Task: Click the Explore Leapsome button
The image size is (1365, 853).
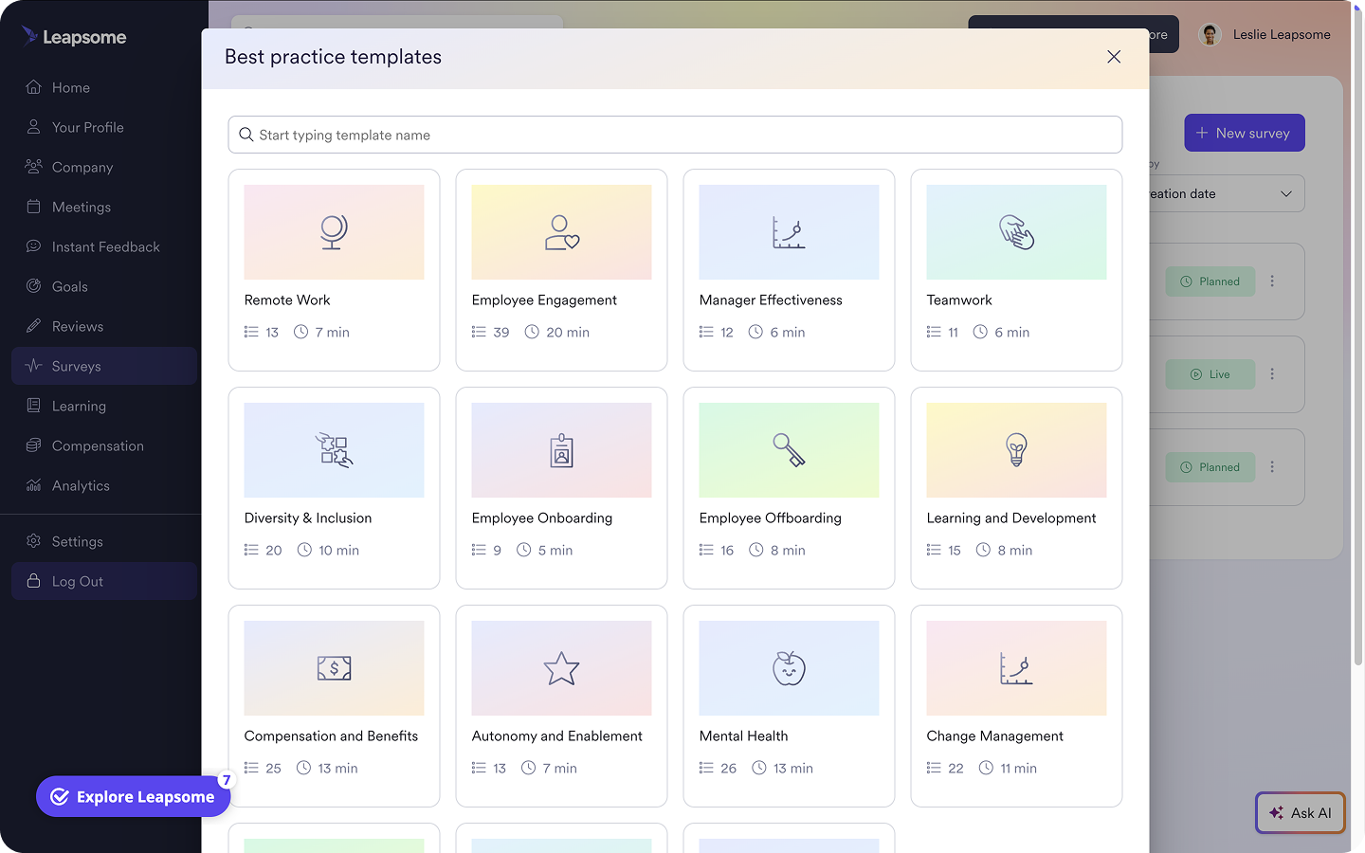Action: pyautogui.click(x=134, y=797)
